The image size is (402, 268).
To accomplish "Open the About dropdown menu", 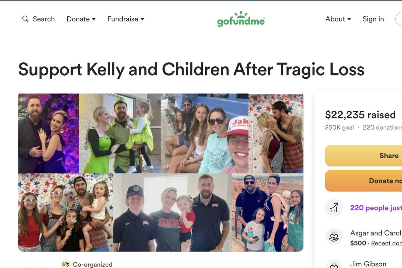I will pyautogui.click(x=338, y=19).
